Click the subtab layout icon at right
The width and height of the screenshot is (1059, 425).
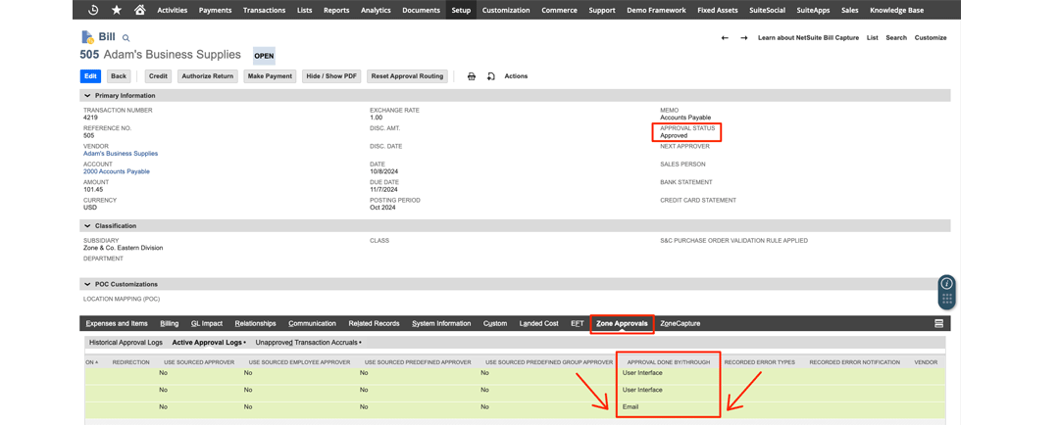click(938, 324)
